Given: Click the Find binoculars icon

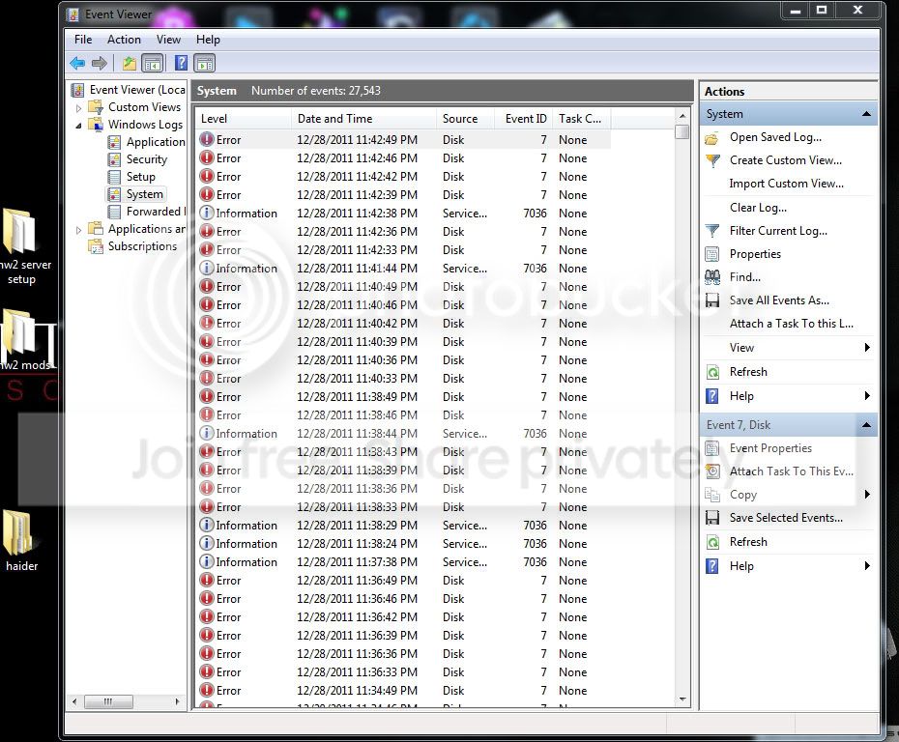Looking at the screenshot, I should [x=712, y=277].
